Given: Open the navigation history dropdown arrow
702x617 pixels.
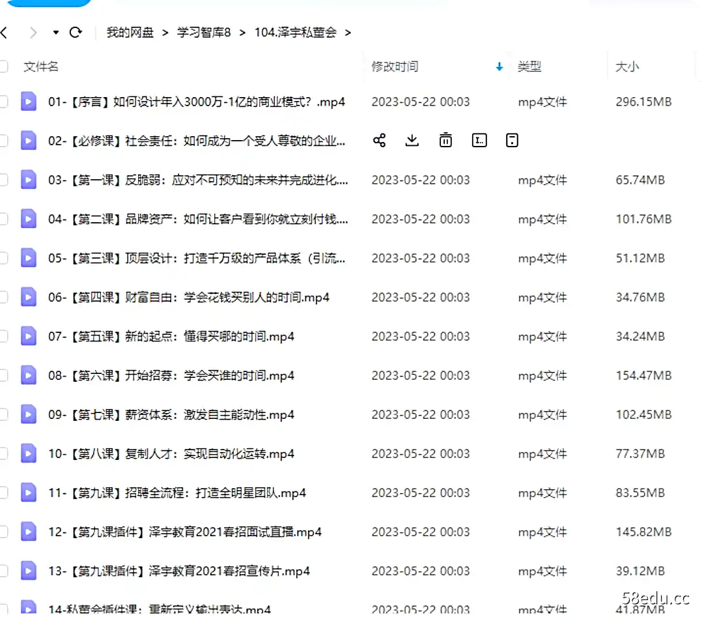Looking at the screenshot, I should [x=55, y=32].
